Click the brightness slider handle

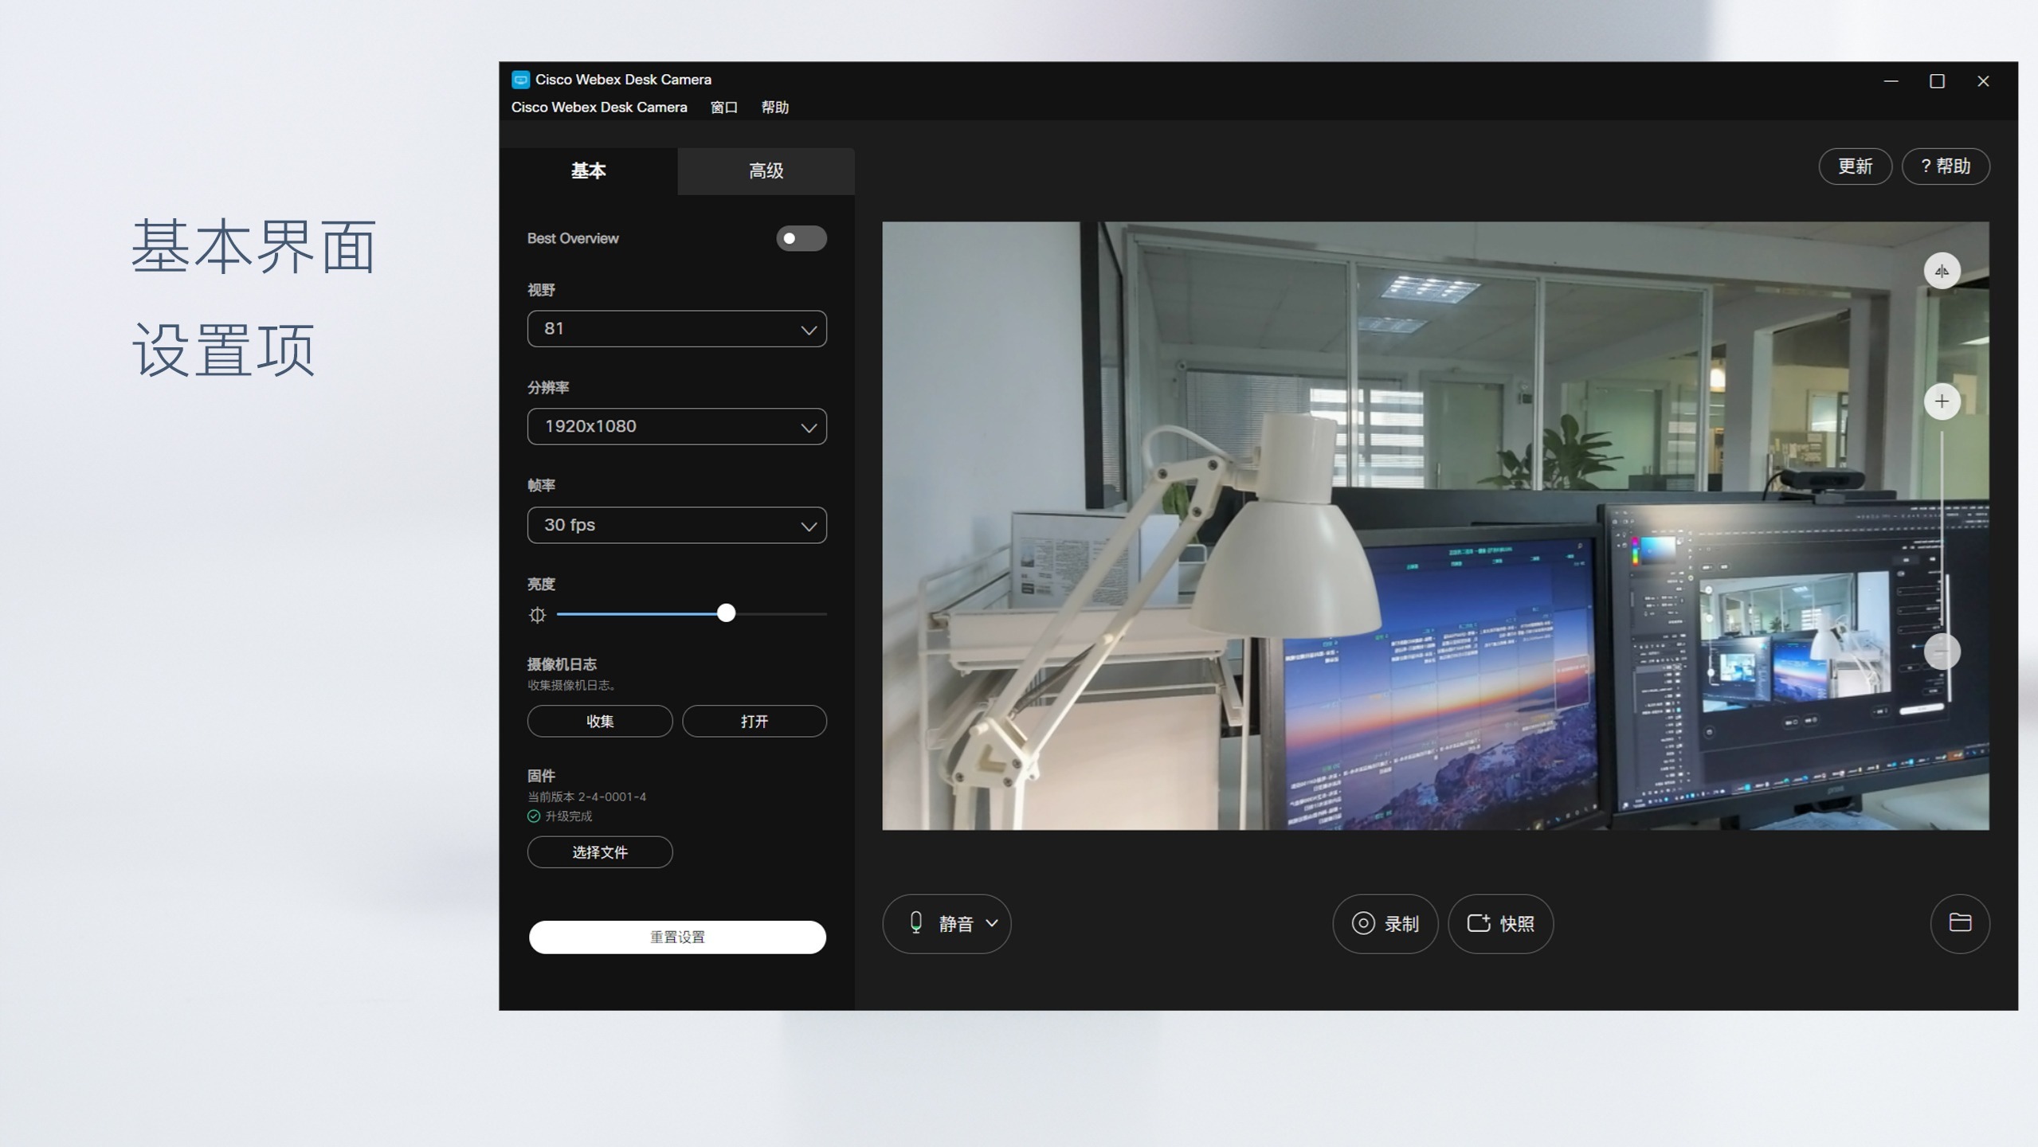[x=726, y=613]
